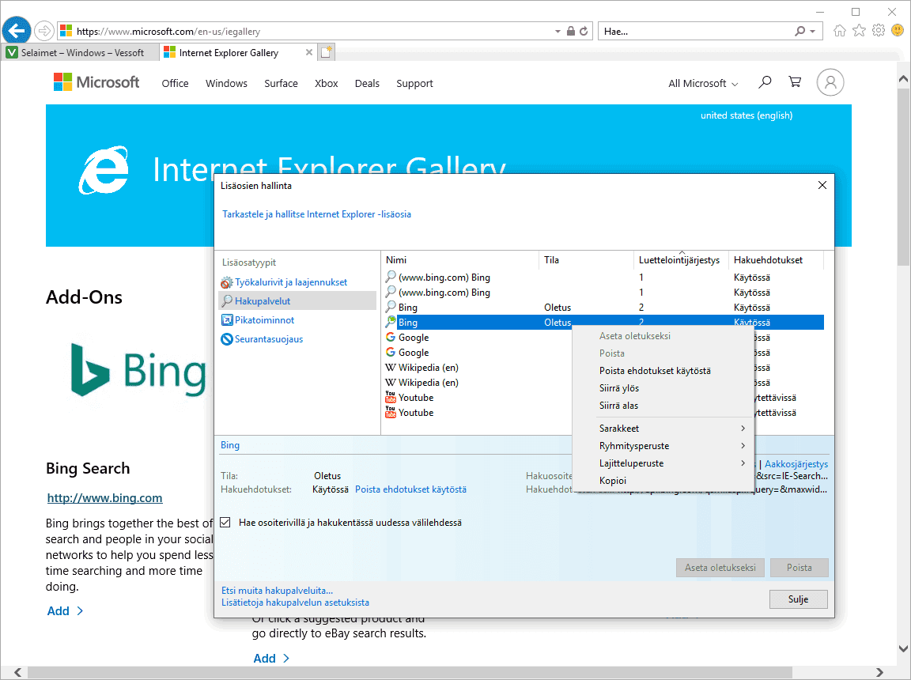Screen dimensions: 911x680
Task: Click the lock security icon in address bar
Action: pyautogui.click(x=570, y=32)
